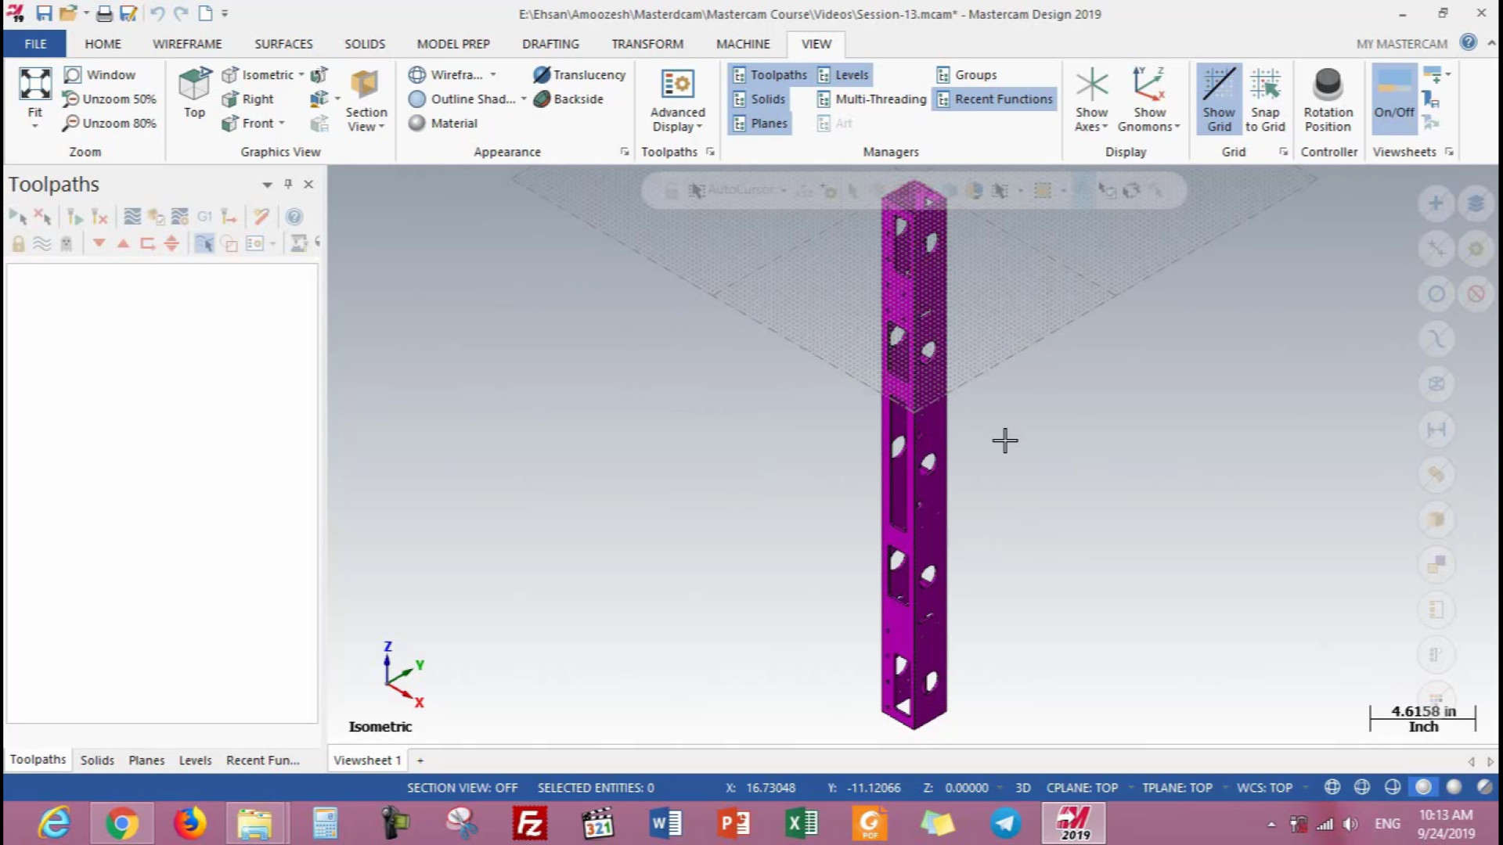1503x845 pixels.
Task: Click WCS: TOP in status bar
Action: pos(1264,788)
